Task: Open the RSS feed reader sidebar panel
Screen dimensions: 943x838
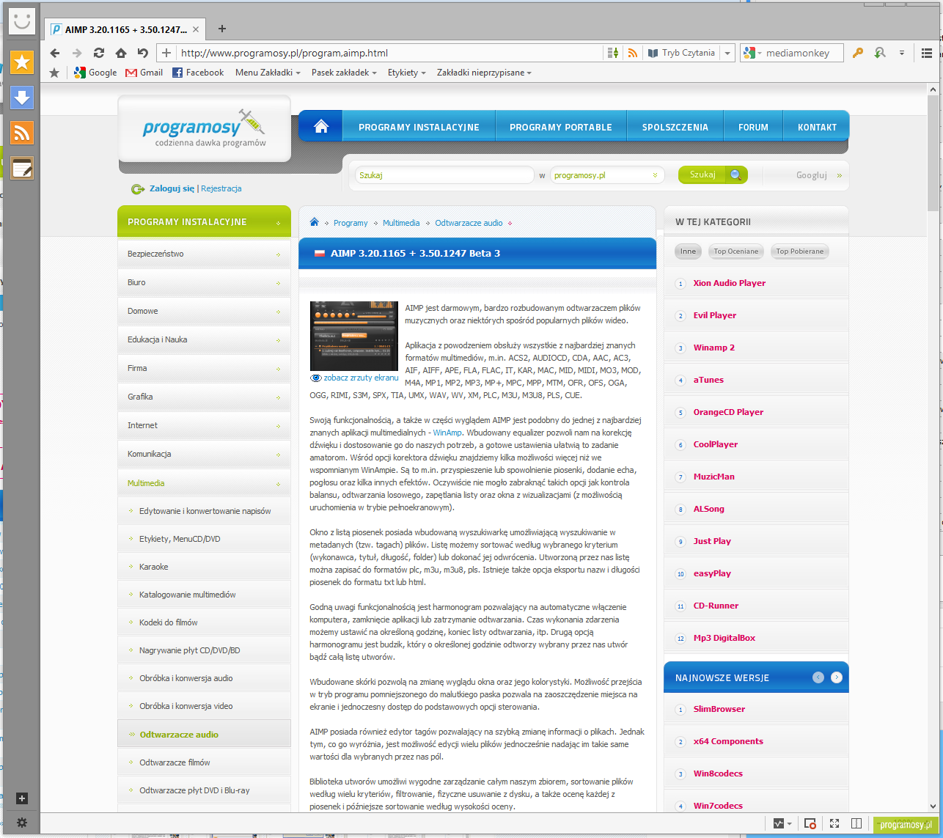Action: [x=22, y=133]
